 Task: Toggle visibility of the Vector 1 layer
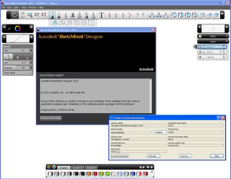200,47
